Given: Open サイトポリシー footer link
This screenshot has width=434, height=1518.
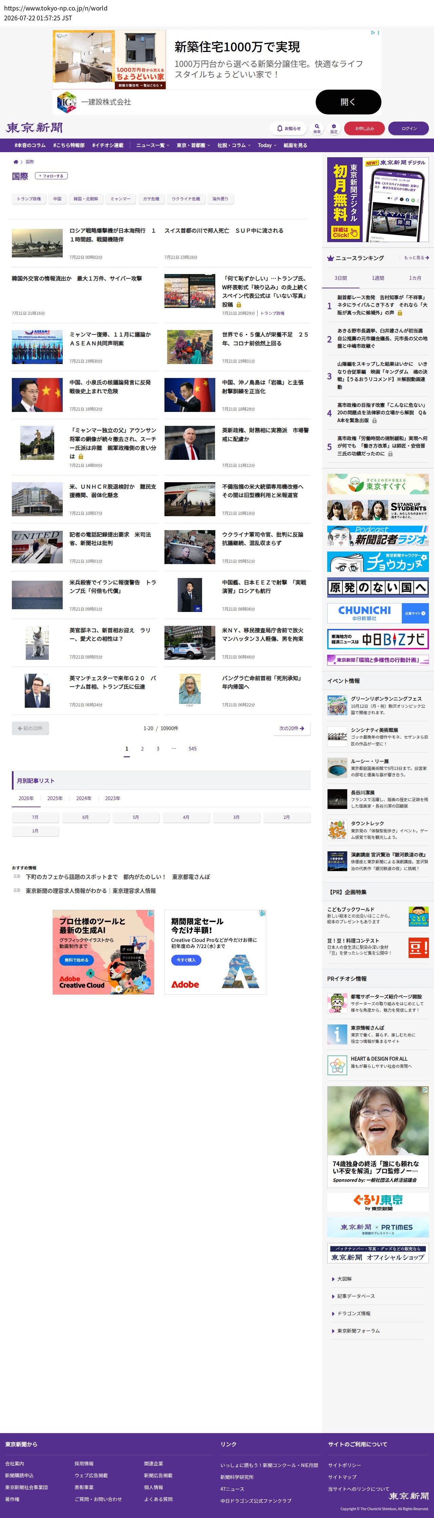Looking at the screenshot, I should coord(344,1465).
